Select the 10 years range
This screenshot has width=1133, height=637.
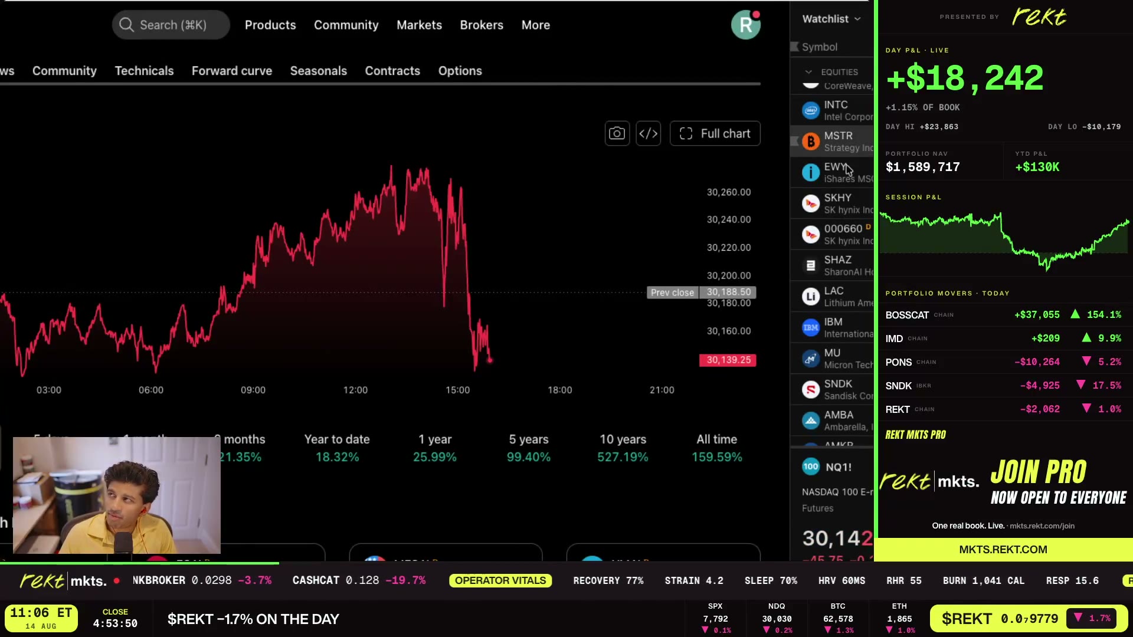pos(623,448)
